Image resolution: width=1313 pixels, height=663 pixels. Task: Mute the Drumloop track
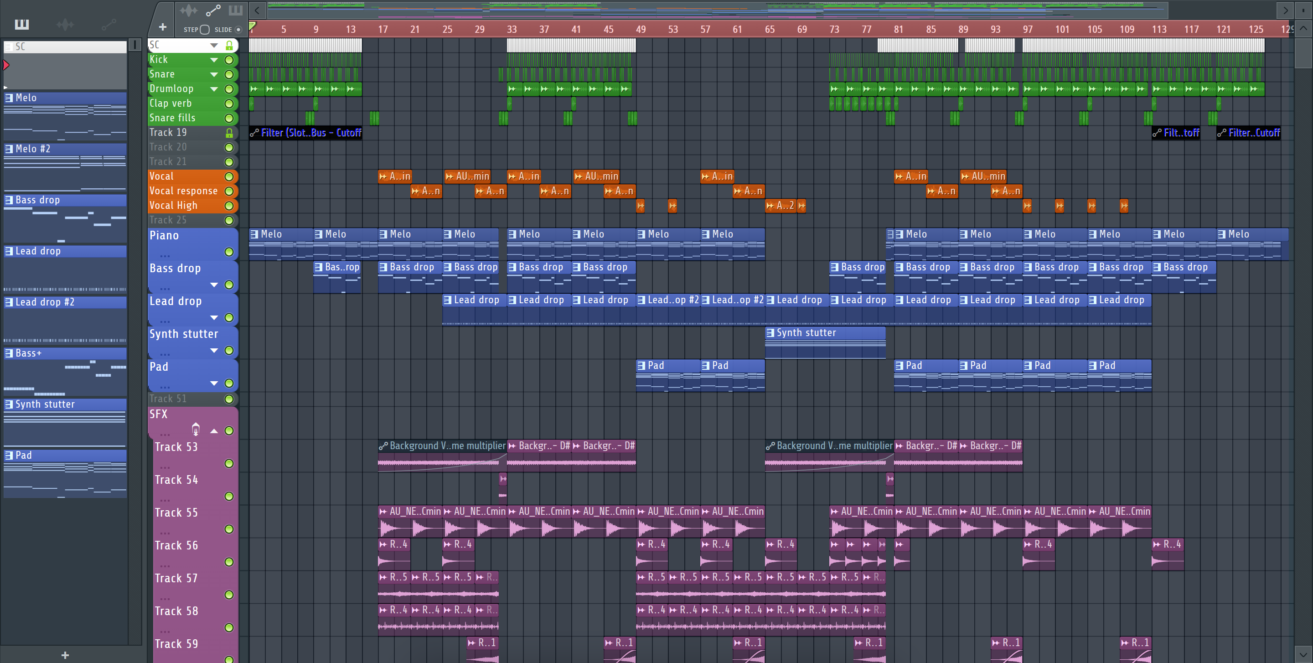(x=229, y=89)
